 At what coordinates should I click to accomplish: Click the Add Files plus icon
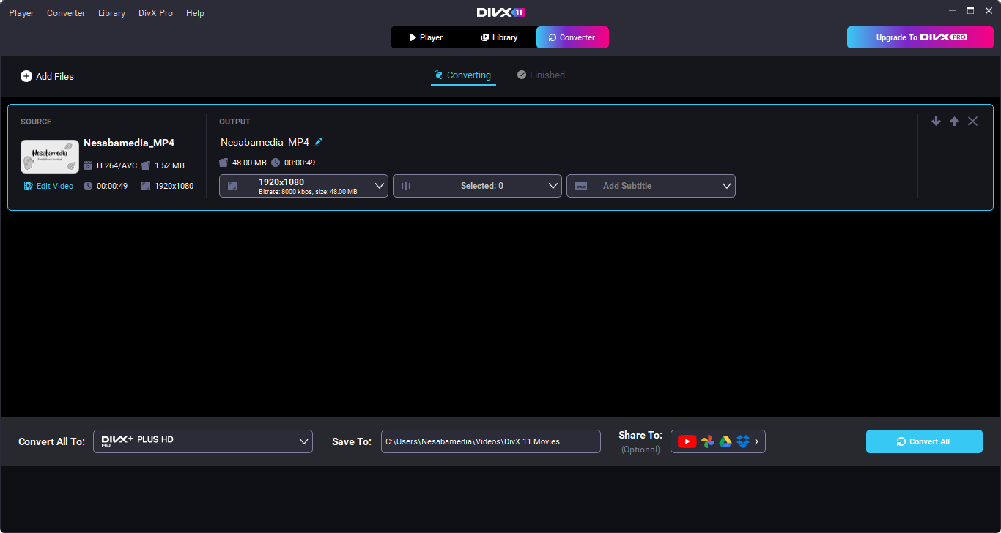tap(26, 76)
